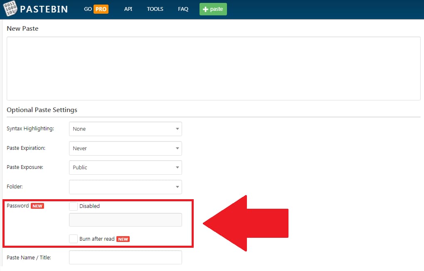Open the Paste Exposure dropdown showing Public
Screen dimensions: 424x271
[125, 167]
